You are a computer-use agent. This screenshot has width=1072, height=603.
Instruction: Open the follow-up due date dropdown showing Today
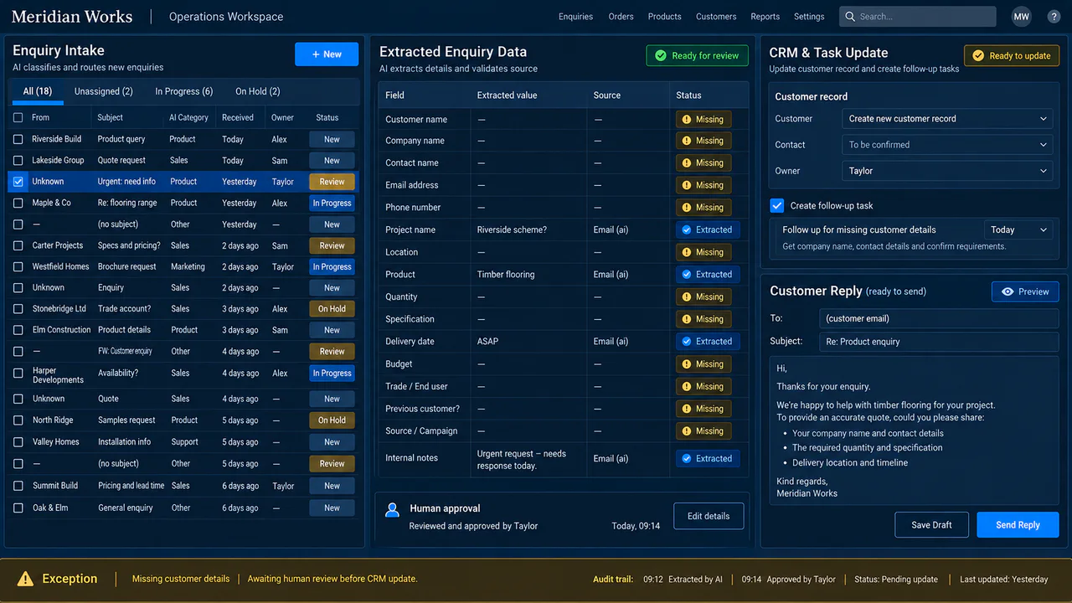coord(1018,229)
